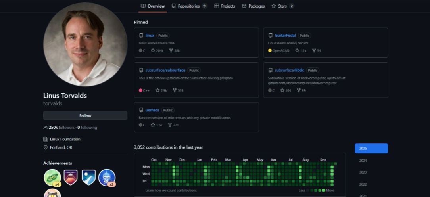Click the repositories count badge 9
Image resolution: width=430 pixels, height=197 pixels.
pyautogui.click(x=205, y=6)
